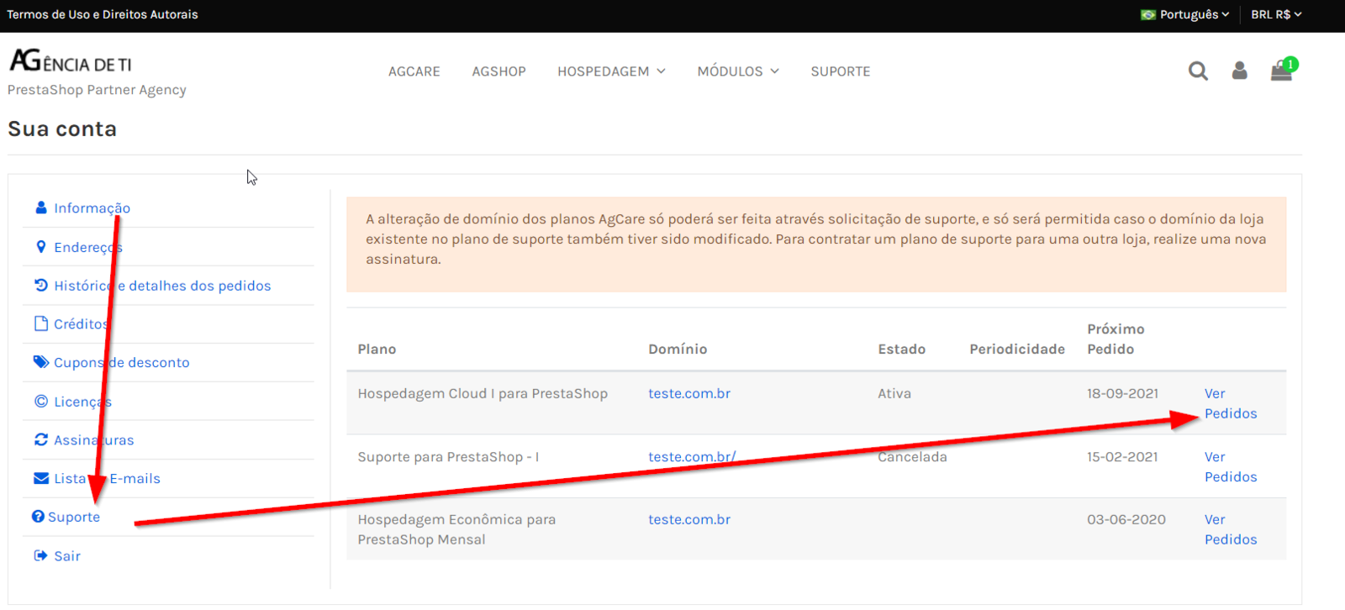Image resolution: width=1345 pixels, height=610 pixels.
Task: Click the Informação person icon
Action: click(x=41, y=208)
